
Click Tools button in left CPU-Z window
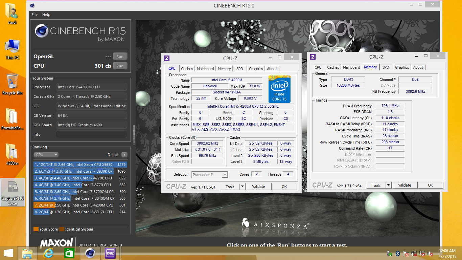pyautogui.click(x=230, y=187)
